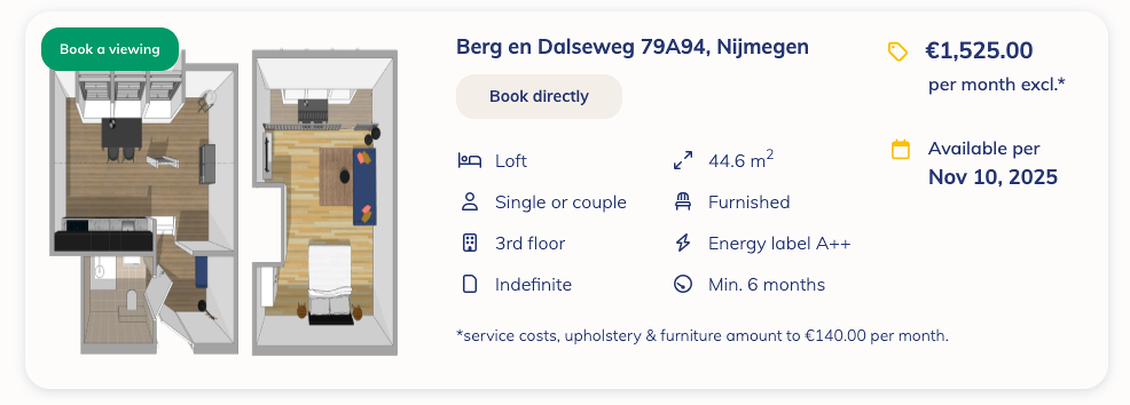Click the yellow calendar availability icon
Screen dimensions: 1130x405
(900, 149)
